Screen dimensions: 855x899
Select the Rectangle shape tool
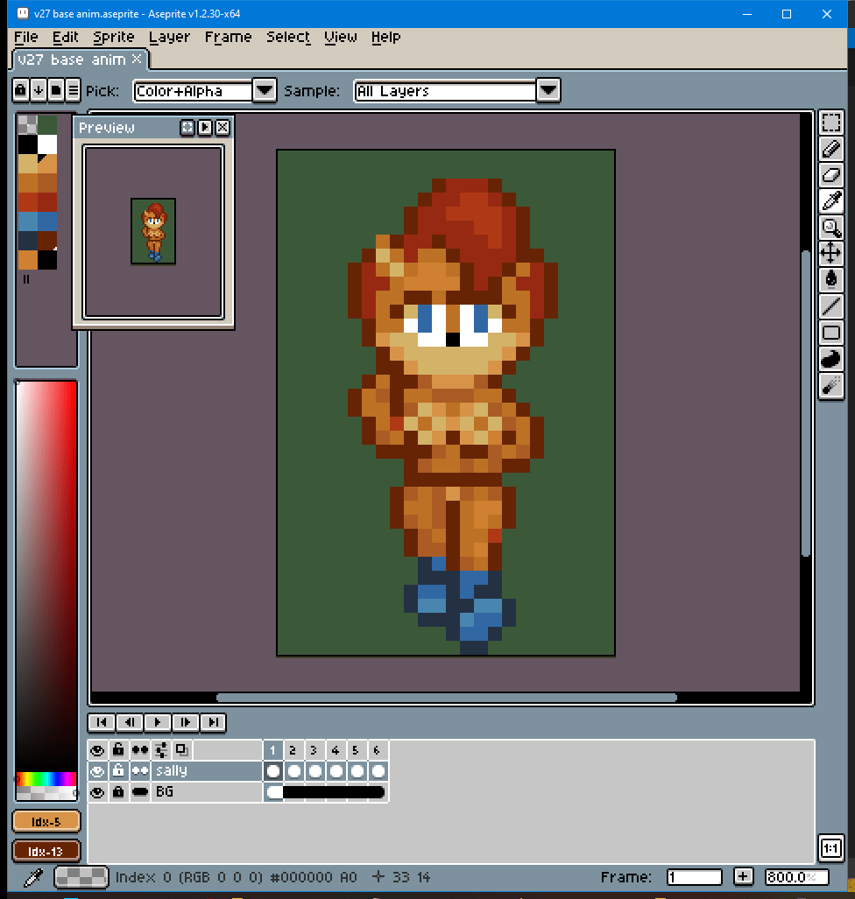pos(830,333)
